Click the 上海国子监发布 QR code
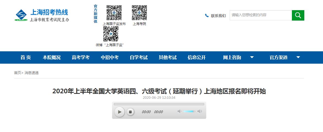 click(x=114, y=13)
